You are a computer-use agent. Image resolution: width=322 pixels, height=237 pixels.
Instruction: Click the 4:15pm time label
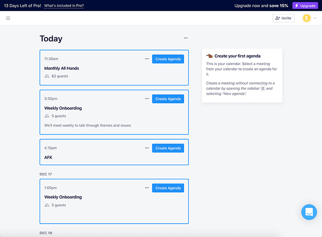click(x=50, y=148)
